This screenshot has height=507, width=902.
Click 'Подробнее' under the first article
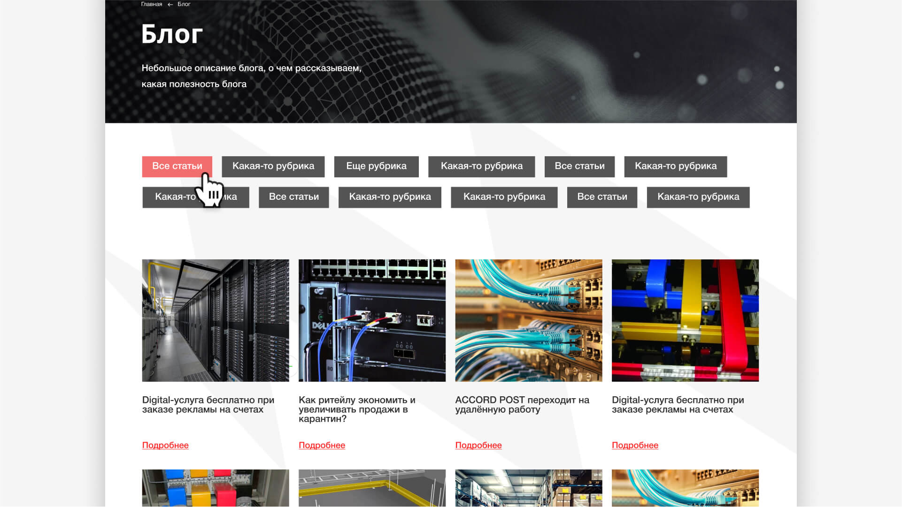165,445
